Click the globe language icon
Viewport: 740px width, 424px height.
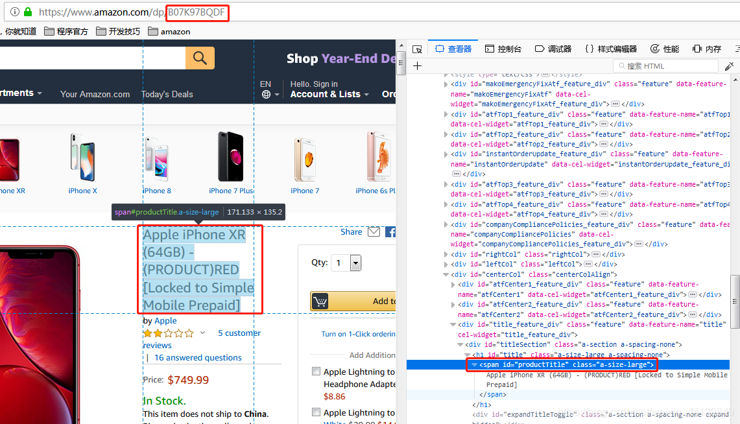266,94
